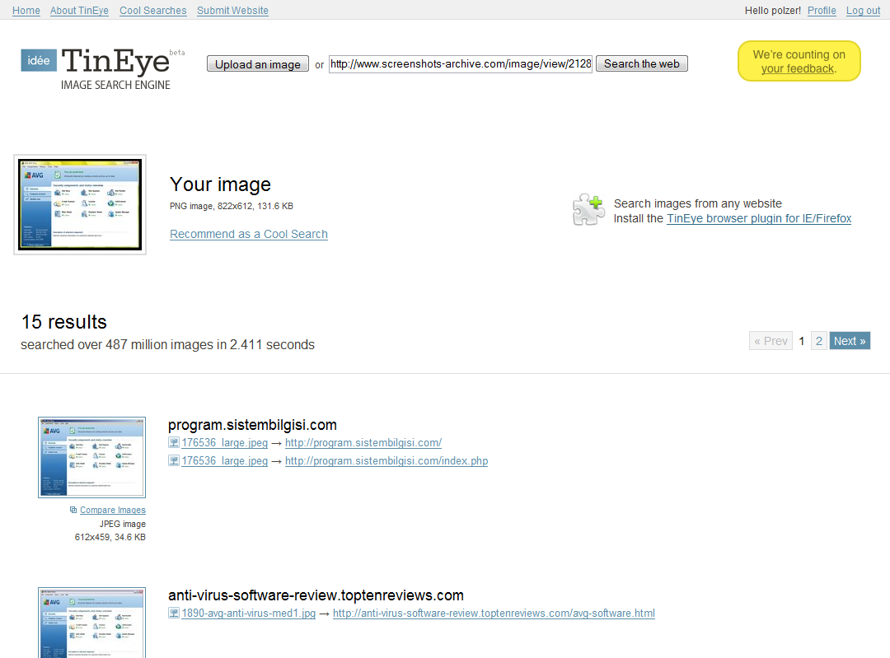
Task: Click Hello polzer! greeting text
Action: click(772, 10)
